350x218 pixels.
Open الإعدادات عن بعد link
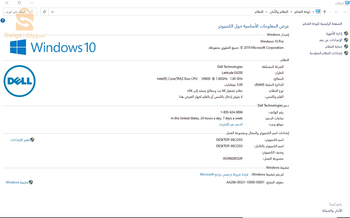331,40
